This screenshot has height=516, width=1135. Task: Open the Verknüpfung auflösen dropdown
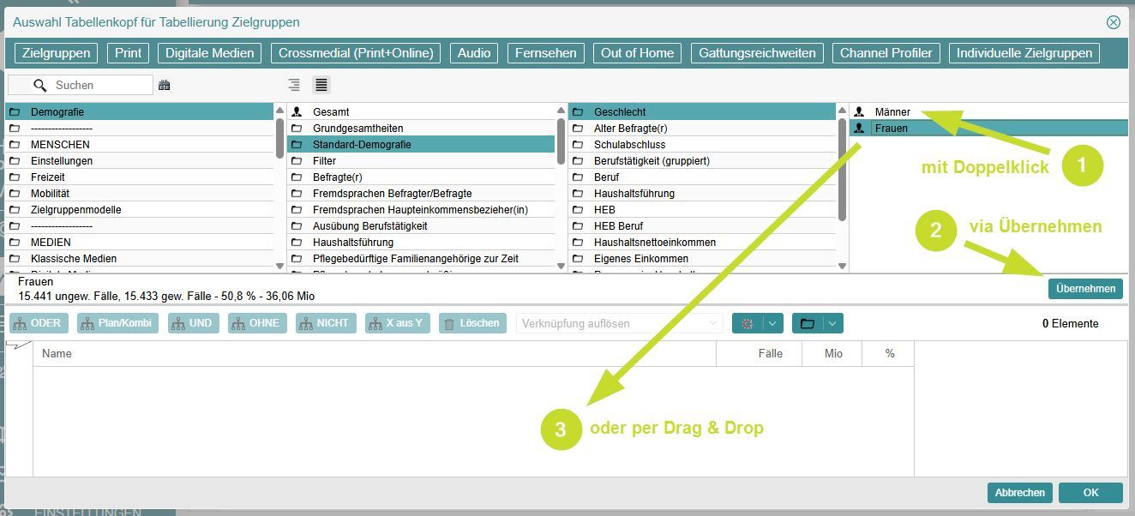click(x=619, y=323)
